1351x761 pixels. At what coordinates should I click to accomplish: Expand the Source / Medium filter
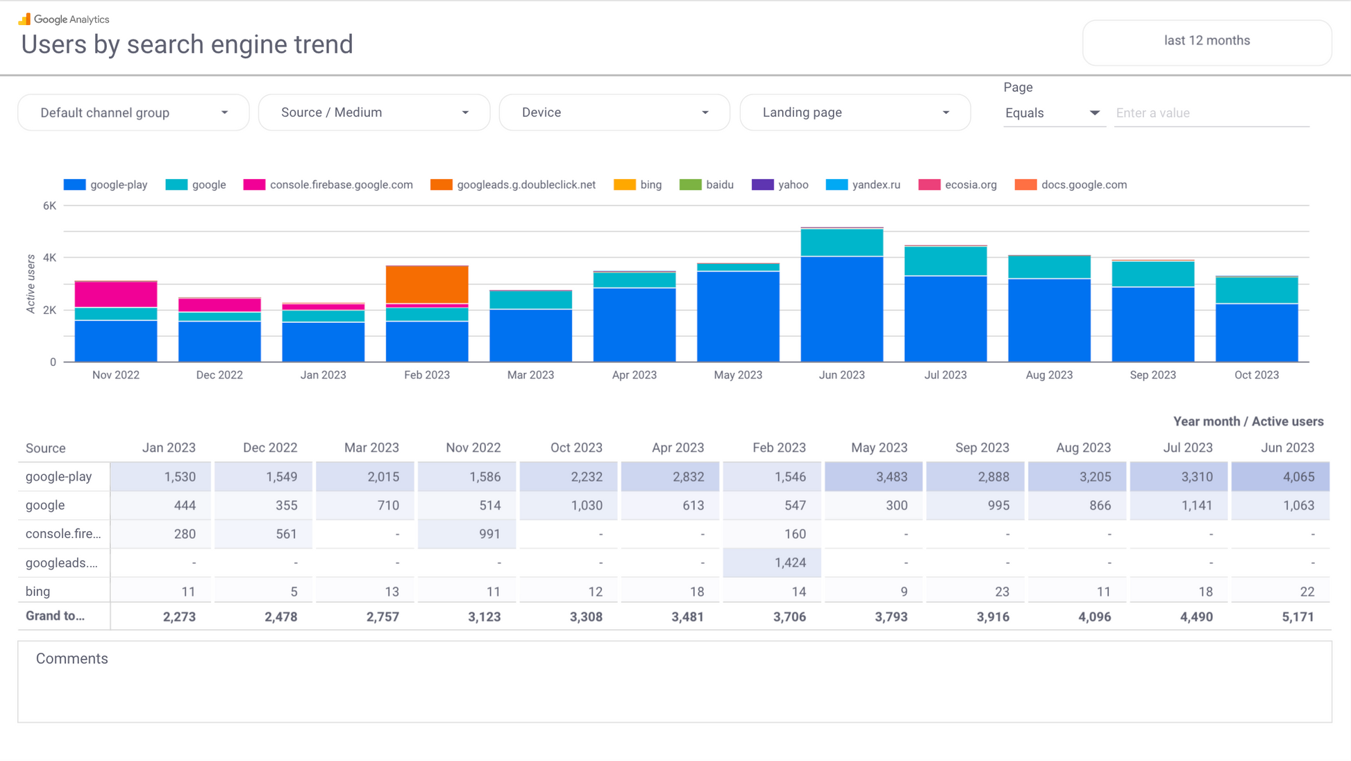374,112
